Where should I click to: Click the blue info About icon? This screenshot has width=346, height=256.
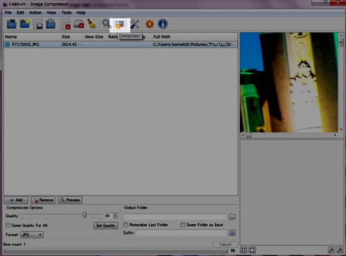[162, 24]
